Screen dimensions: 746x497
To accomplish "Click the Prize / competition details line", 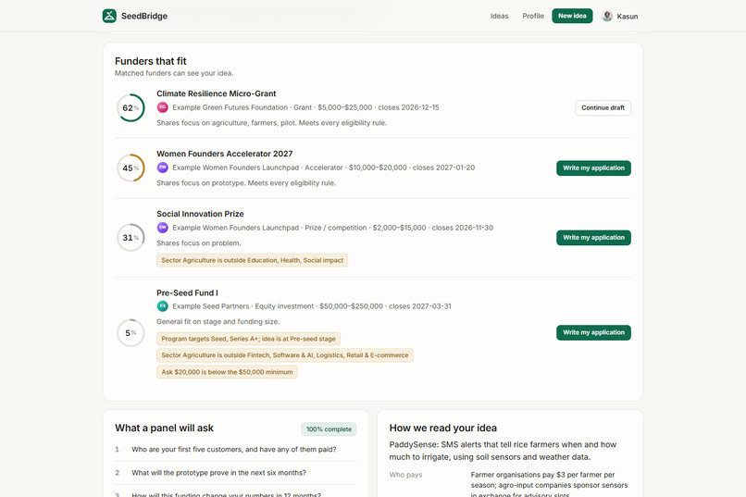I will point(332,228).
